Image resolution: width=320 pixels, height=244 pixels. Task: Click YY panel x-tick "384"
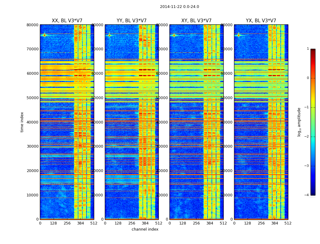(x=145, y=223)
